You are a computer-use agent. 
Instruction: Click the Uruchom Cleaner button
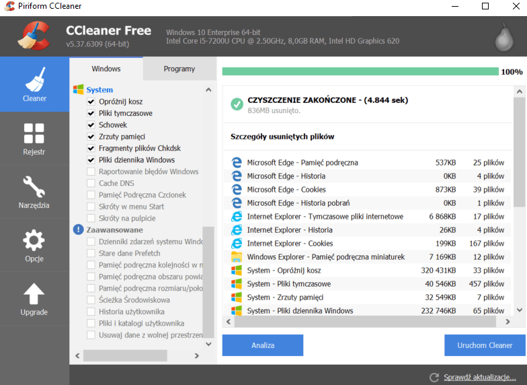point(485,345)
